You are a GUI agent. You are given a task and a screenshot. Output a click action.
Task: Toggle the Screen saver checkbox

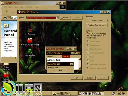click(x=88, y=41)
